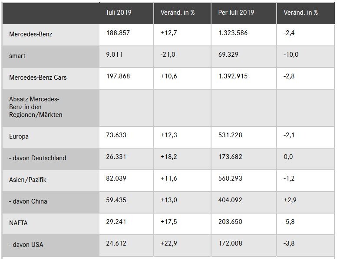Select the value 1.392.915 cell
This screenshot has width=337, height=259.
233,76
